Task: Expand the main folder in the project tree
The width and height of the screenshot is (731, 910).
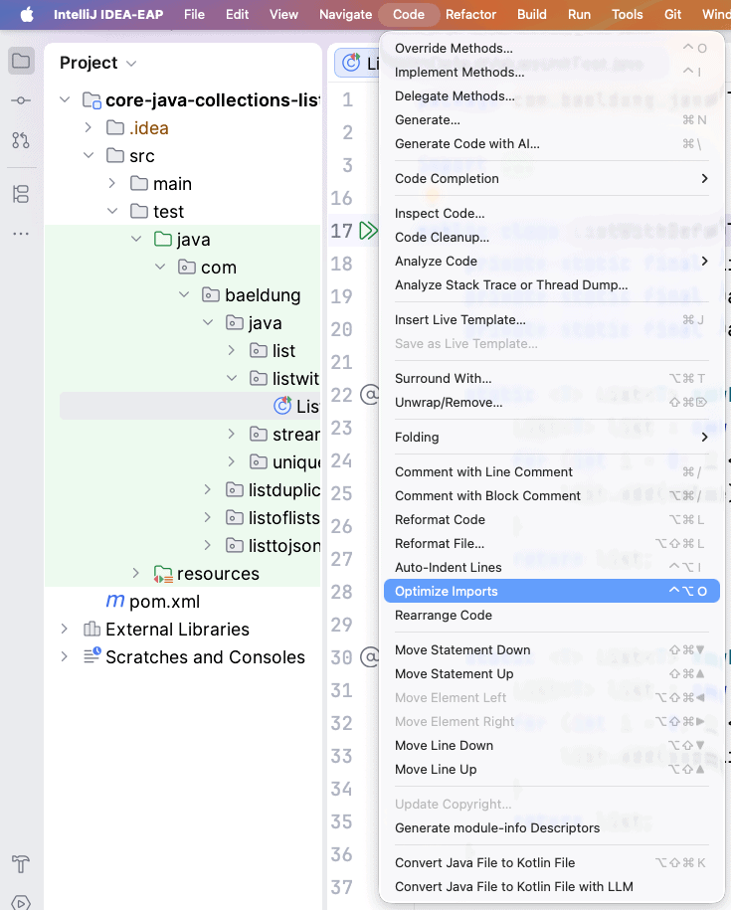Action: [x=112, y=183]
